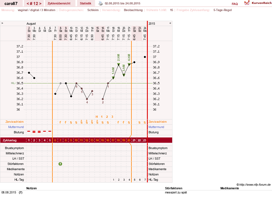Click the 'HiLi' baseline label

click(13, 83)
